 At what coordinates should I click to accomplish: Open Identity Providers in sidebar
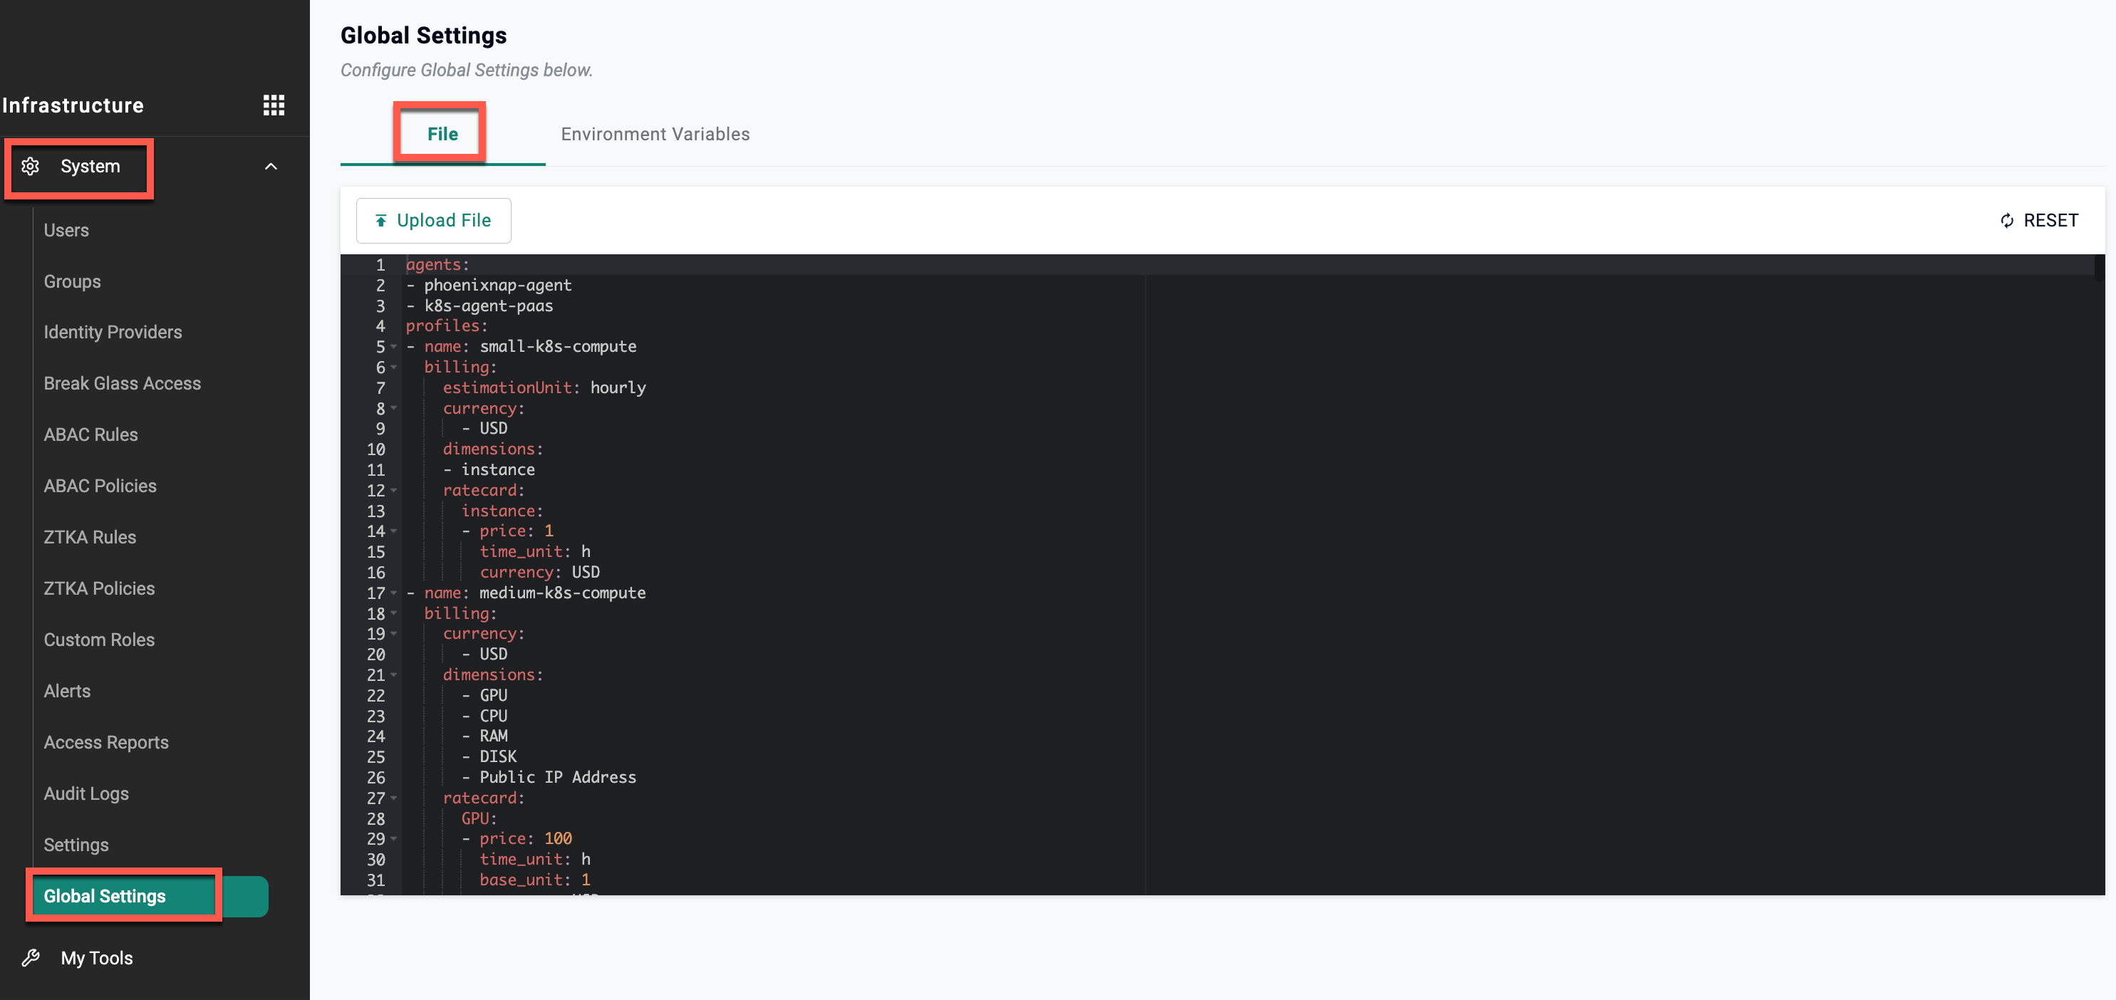tap(113, 332)
